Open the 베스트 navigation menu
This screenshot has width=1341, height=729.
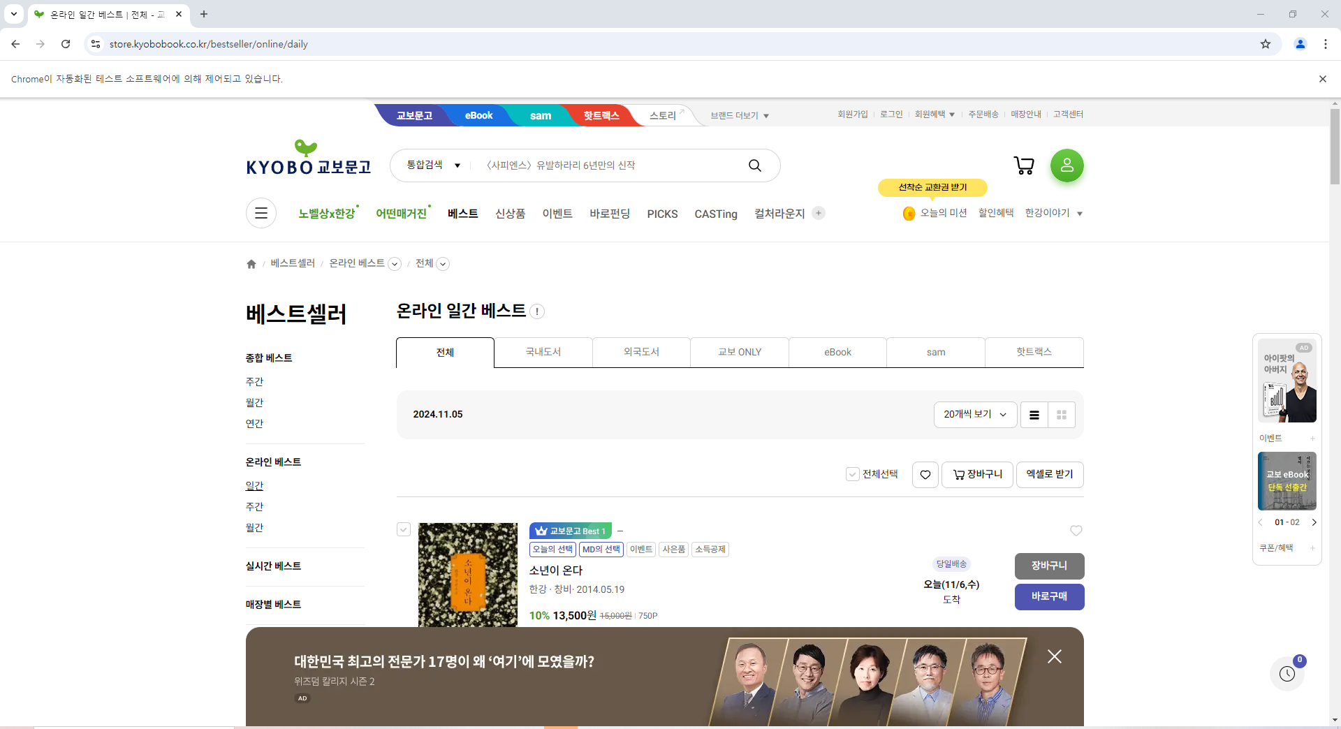[x=462, y=214]
